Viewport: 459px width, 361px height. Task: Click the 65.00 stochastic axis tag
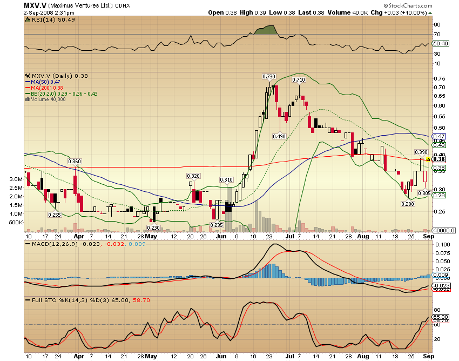(441, 317)
